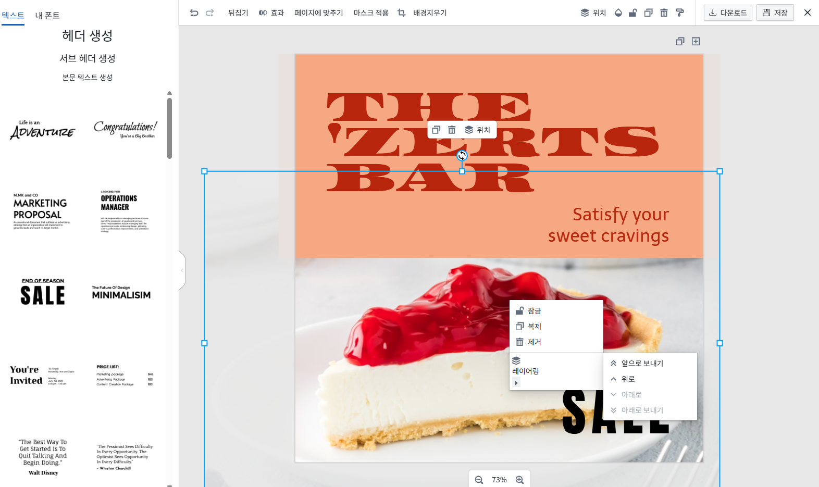Select Price List text template
Viewport: 819px width, 487px height.
125,375
